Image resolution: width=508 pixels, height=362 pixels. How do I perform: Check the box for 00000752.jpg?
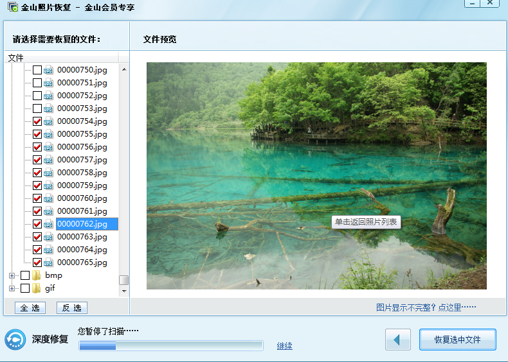coord(37,96)
